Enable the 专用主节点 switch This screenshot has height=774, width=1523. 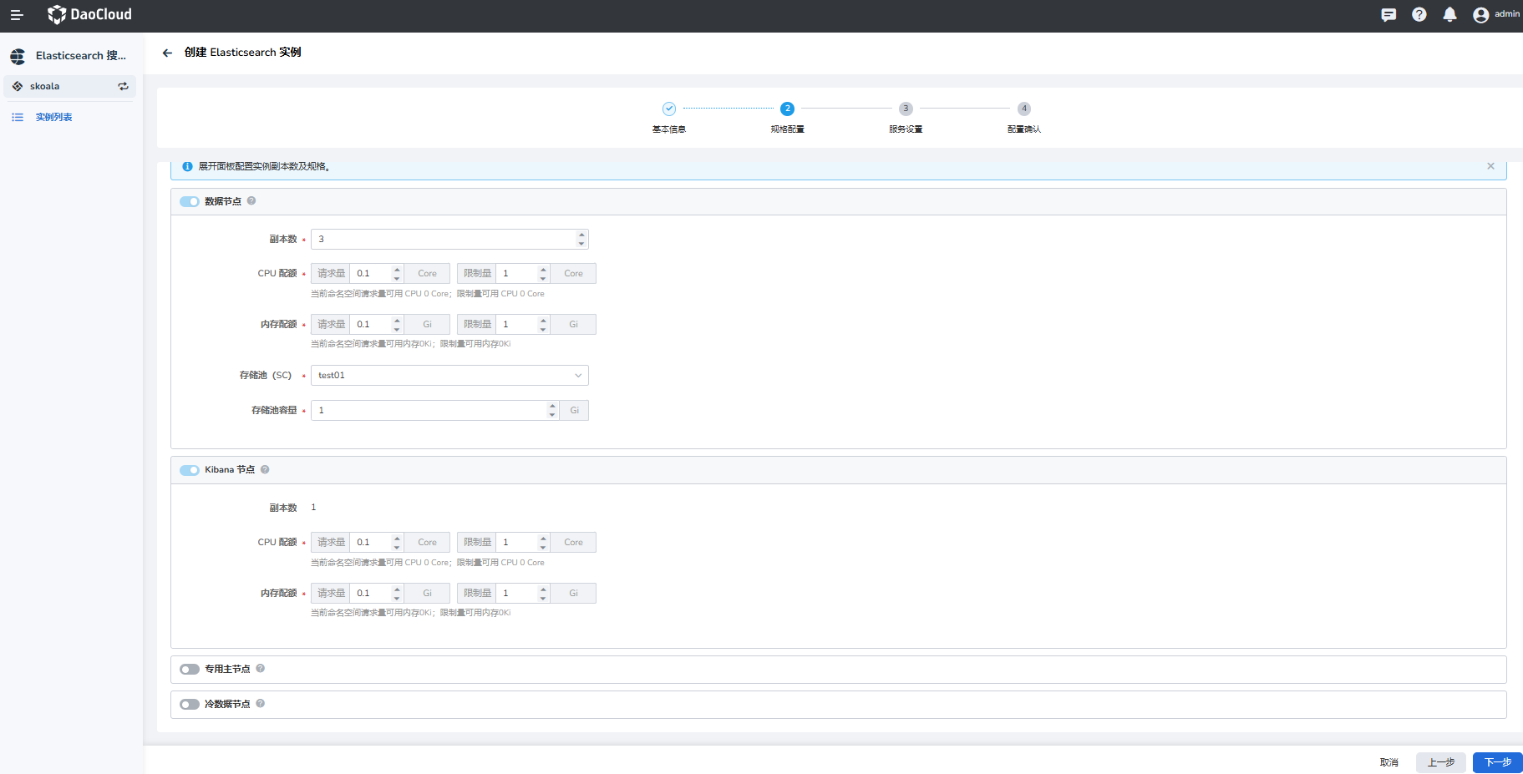[x=190, y=670]
